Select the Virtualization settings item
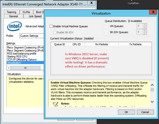 click(x=25, y=63)
